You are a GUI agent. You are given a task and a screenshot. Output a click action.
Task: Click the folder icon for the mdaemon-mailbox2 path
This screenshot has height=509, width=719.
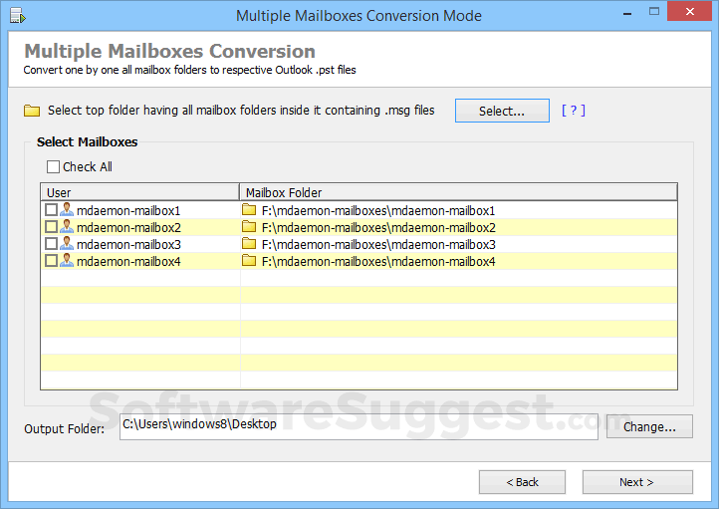(249, 227)
